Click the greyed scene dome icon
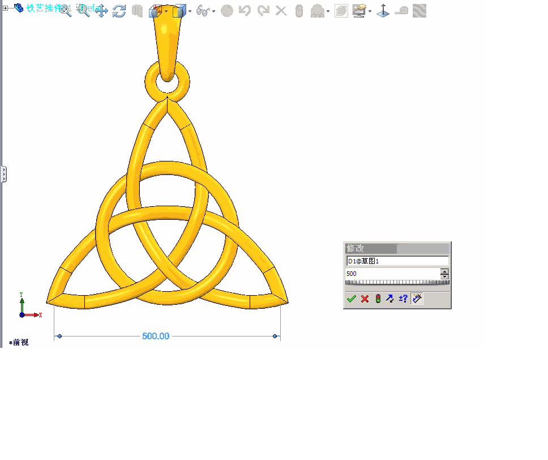The image size is (548, 460). 318,11
